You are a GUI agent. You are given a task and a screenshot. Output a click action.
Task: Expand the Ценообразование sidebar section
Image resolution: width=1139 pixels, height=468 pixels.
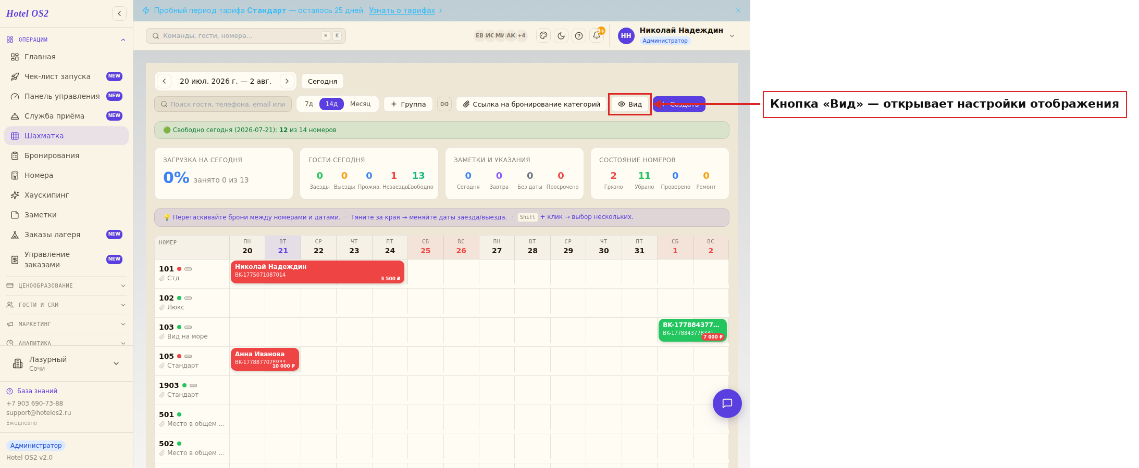tap(66, 285)
